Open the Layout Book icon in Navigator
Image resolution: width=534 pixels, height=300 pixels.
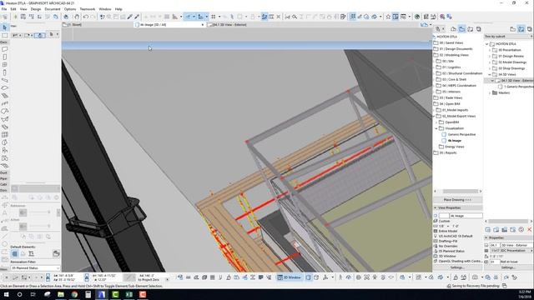click(x=471, y=29)
